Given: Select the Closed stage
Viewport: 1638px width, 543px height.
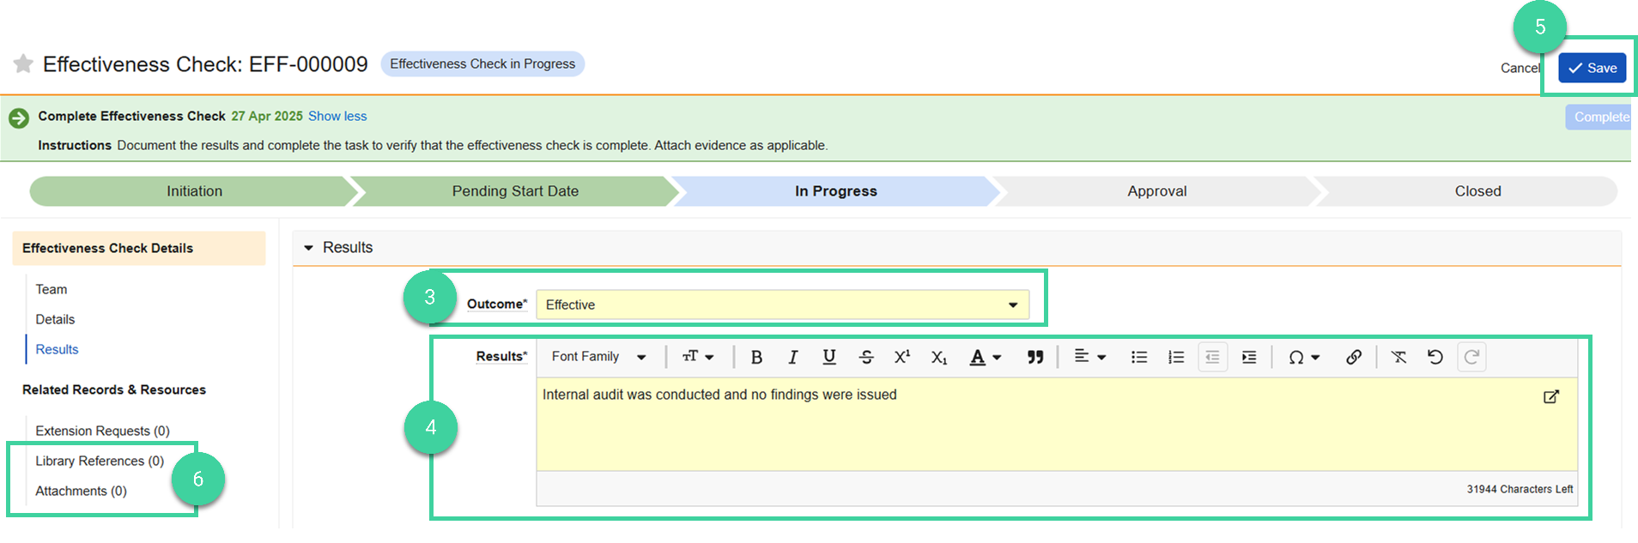Looking at the screenshot, I should pyautogui.click(x=1477, y=191).
